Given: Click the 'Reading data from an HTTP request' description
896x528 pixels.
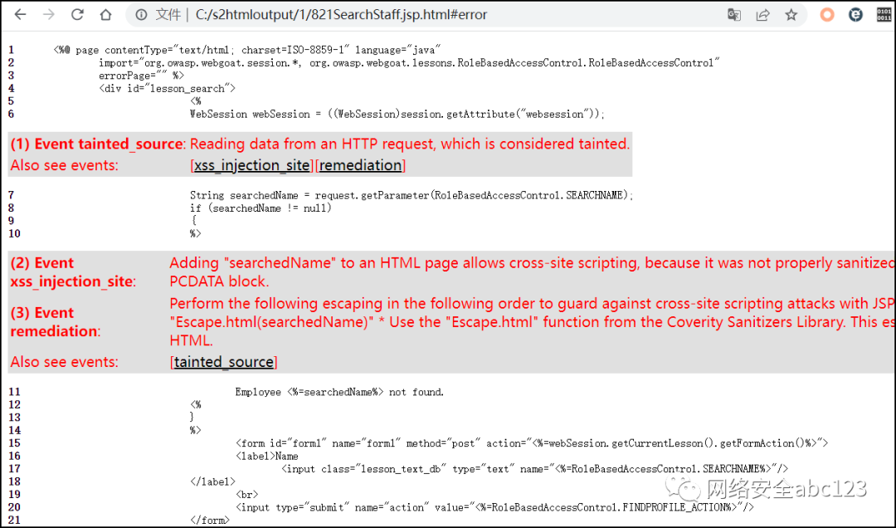Looking at the screenshot, I should coord(410,144).
